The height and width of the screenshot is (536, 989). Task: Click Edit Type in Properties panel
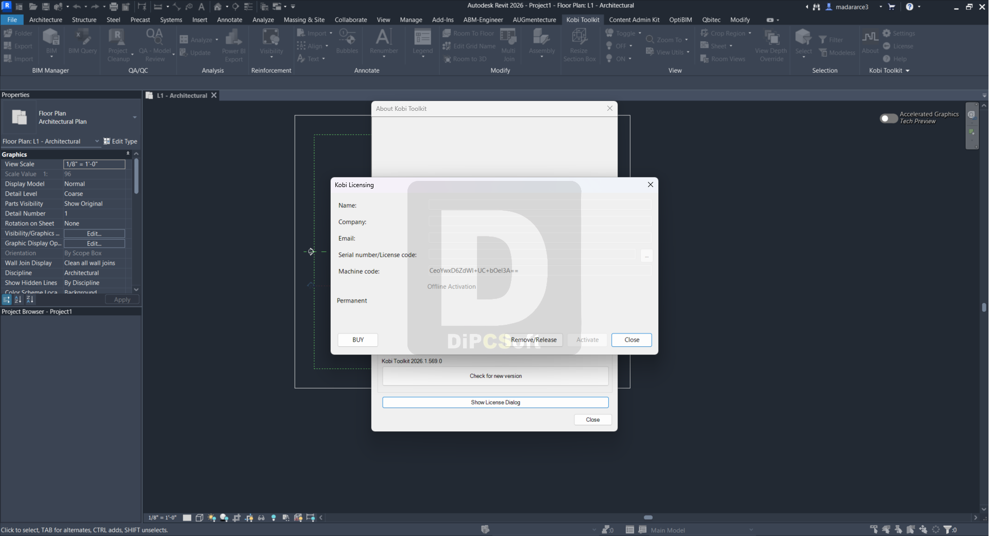(x=121, y=141)
